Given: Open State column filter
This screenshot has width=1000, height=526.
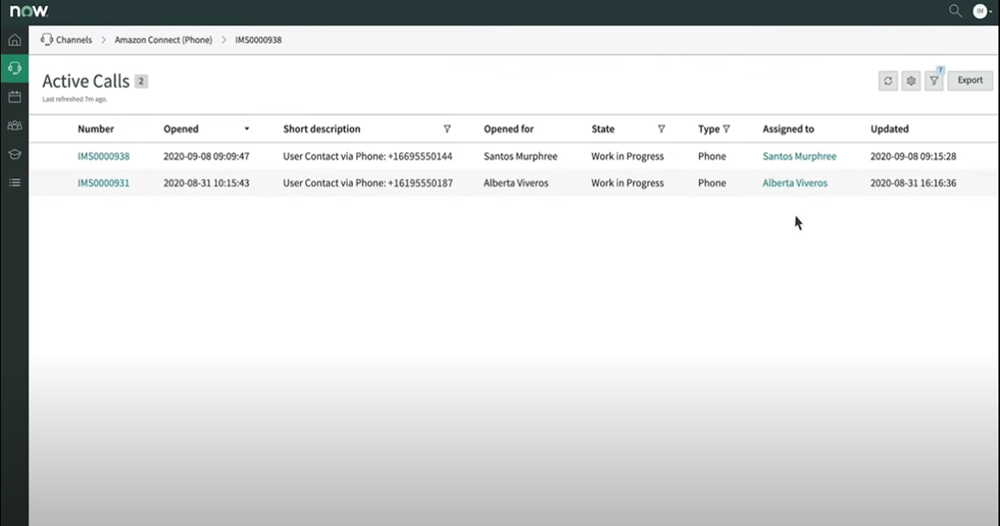Looking at the screenshot, I should coord(661,130).
